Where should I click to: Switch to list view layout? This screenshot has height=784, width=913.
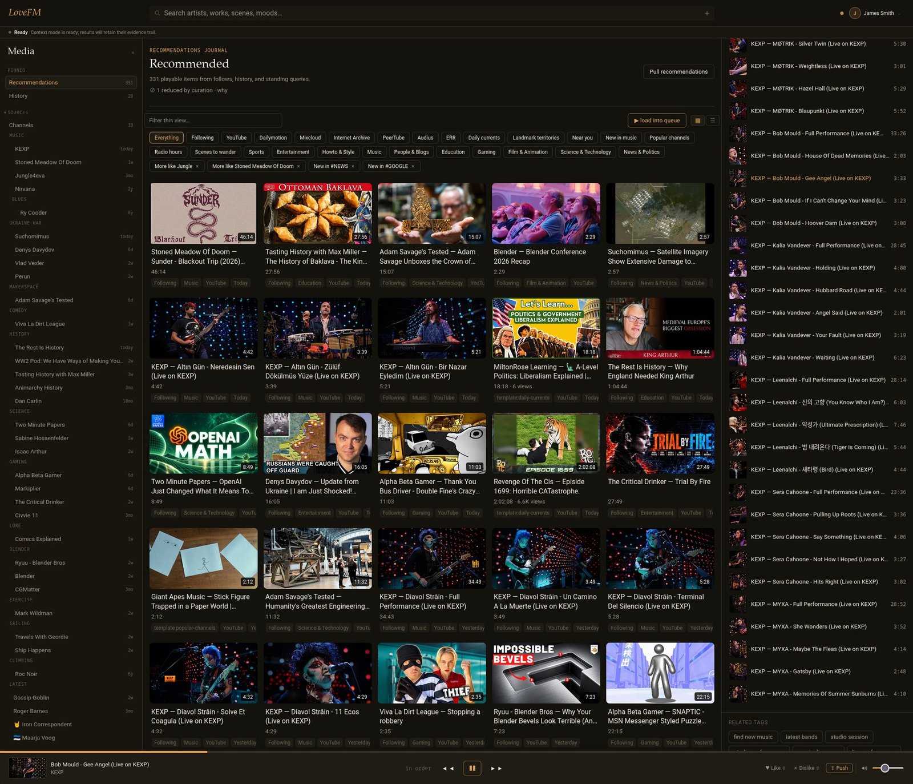point(712,120)
